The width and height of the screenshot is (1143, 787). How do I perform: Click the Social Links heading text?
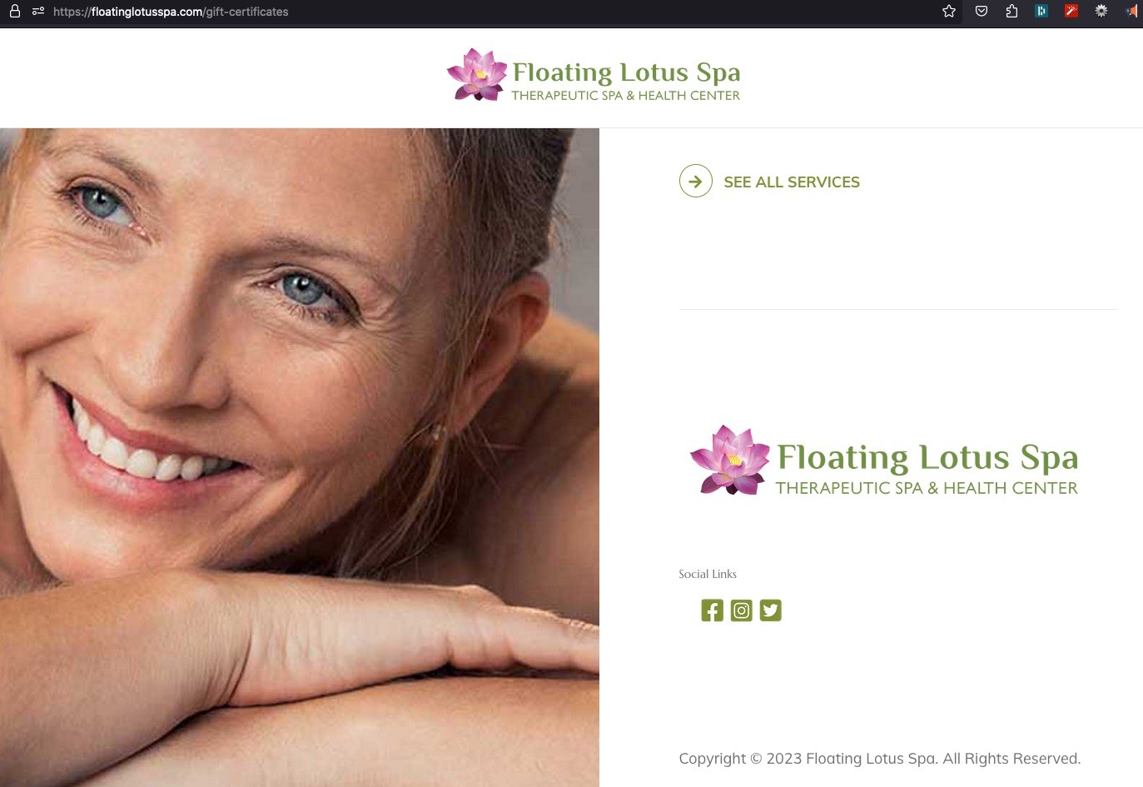(708, 574)
